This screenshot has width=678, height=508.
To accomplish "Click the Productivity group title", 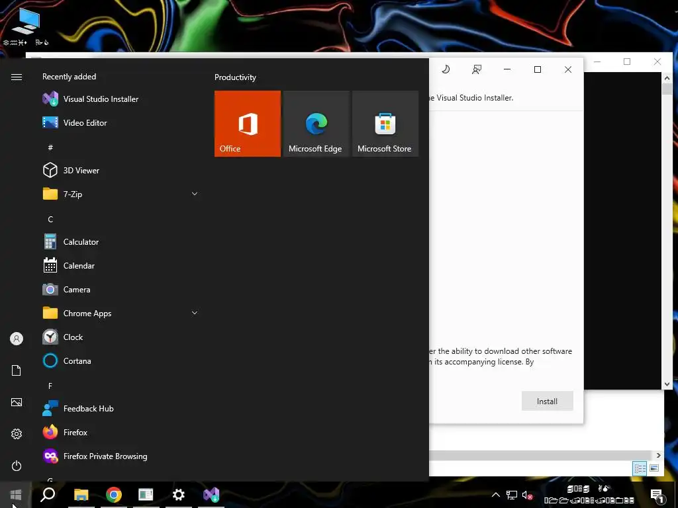I will click(x=235, y=77).
